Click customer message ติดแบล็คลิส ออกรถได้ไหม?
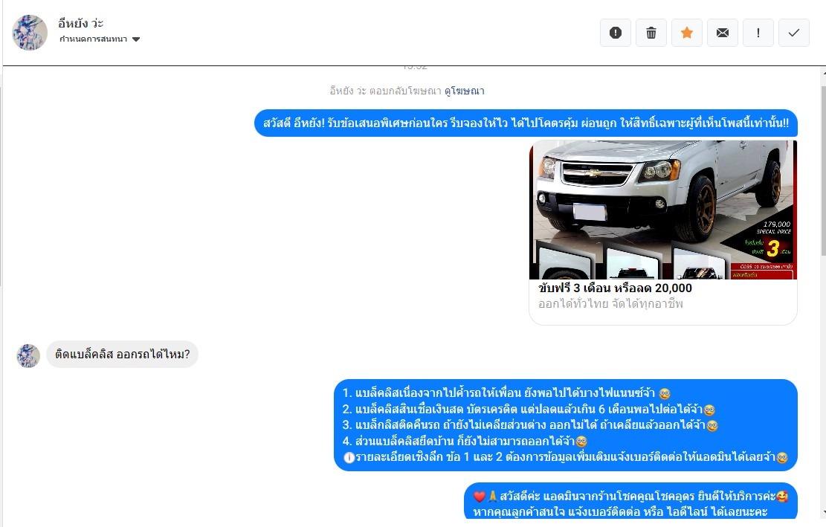 coord(122,355)
